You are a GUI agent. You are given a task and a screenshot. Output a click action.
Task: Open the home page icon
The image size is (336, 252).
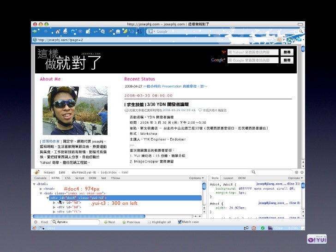[57, 31]
